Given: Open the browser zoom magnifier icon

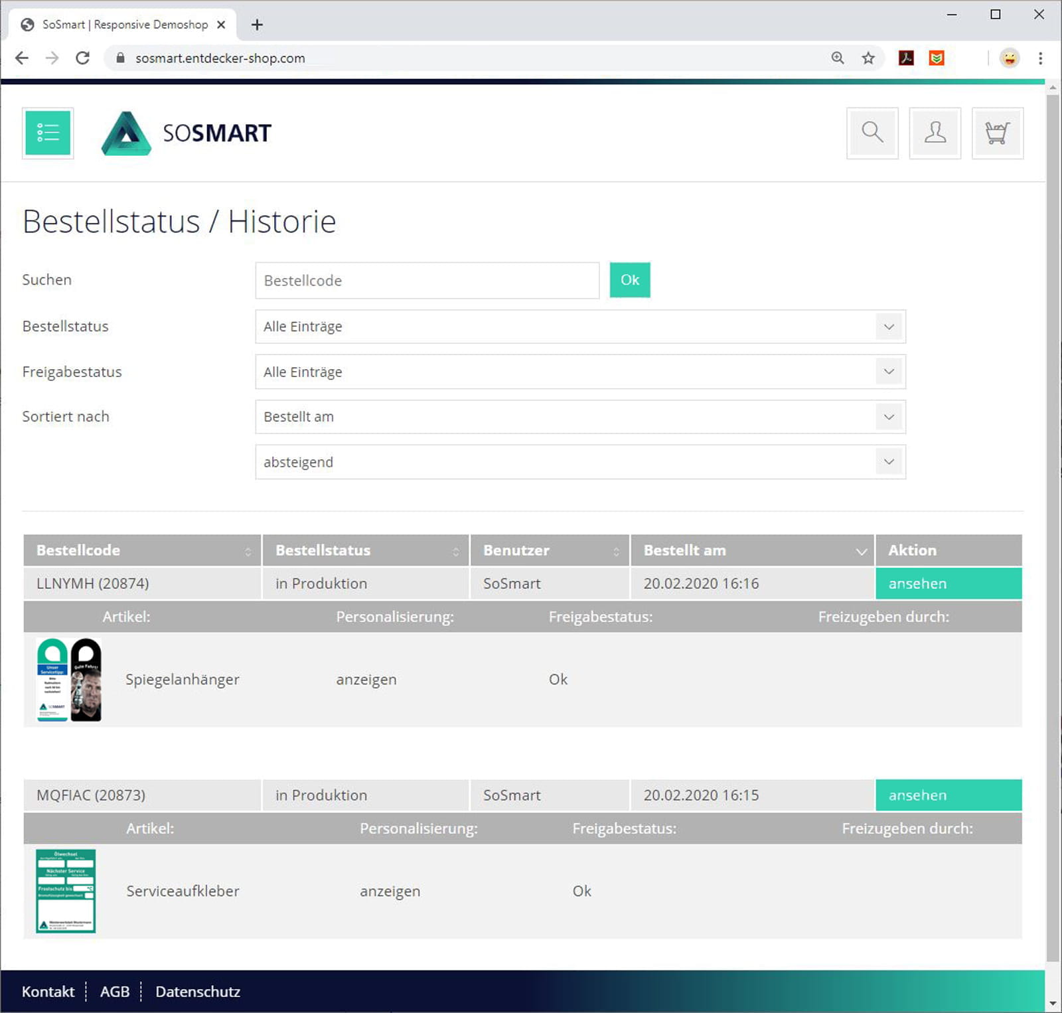Looking at the screenshot, I should tap(838, 58).
